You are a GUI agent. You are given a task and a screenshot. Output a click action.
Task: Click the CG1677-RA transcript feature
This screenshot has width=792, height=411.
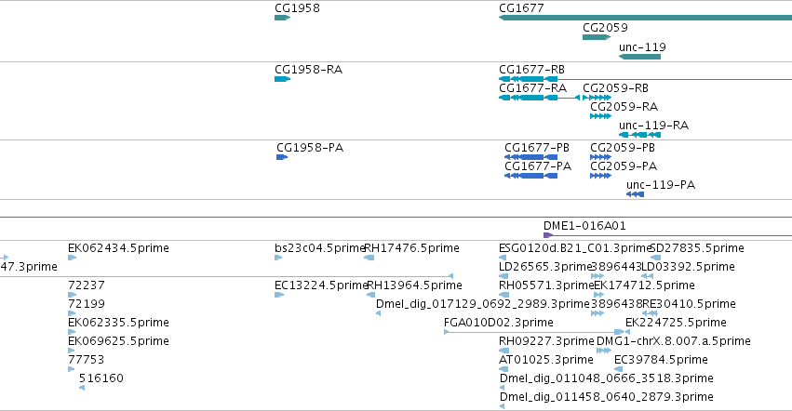pyautogui.click(x=539, y=98)
